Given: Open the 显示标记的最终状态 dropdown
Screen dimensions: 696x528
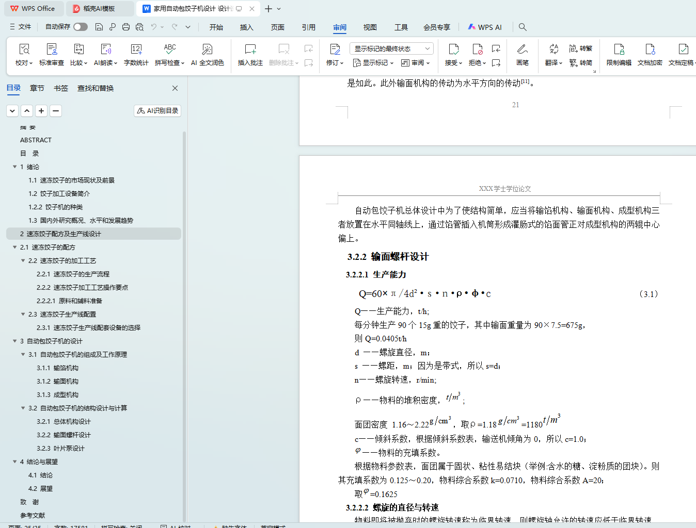Looking at the screenshot, I should 391,48.
